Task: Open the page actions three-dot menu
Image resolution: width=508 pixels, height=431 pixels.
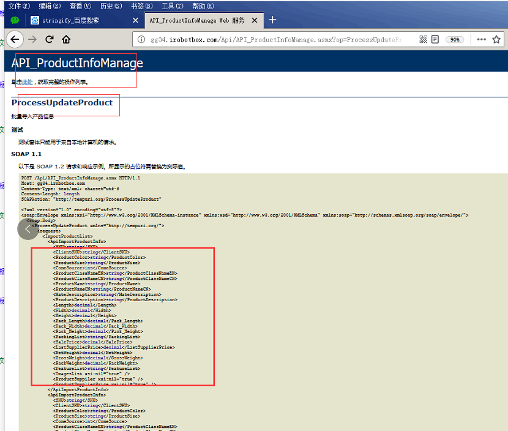Action: click(482, 40)
